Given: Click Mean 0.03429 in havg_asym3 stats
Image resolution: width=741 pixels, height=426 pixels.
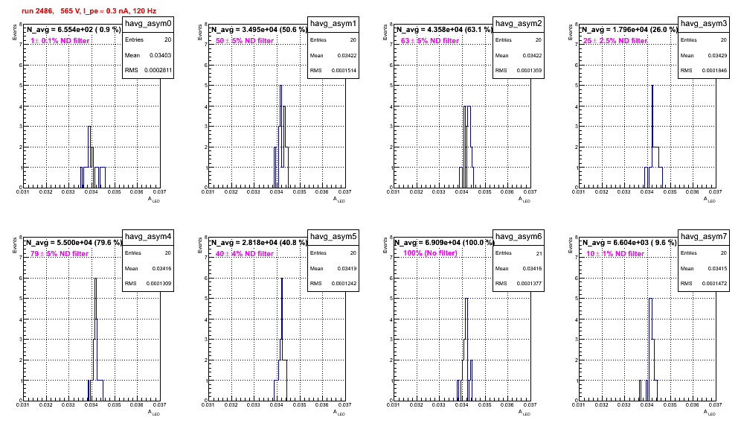Looking at the screenshot, I should pos(704,55).
